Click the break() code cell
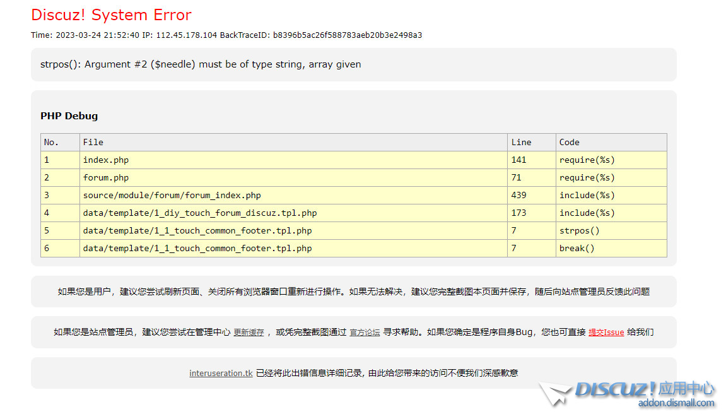 [577, 249]
